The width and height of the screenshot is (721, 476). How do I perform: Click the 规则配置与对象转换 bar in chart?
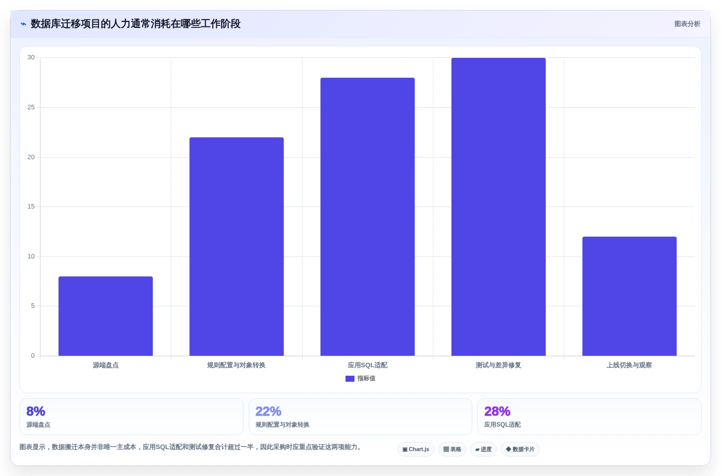click(237, 246)
